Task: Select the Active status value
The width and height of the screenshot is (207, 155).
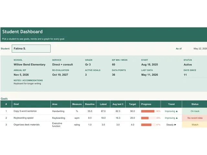Action: click(x=188, y=65)
